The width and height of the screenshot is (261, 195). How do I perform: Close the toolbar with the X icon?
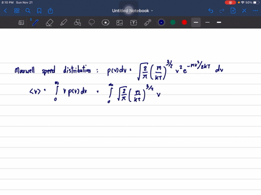point(244,11)
